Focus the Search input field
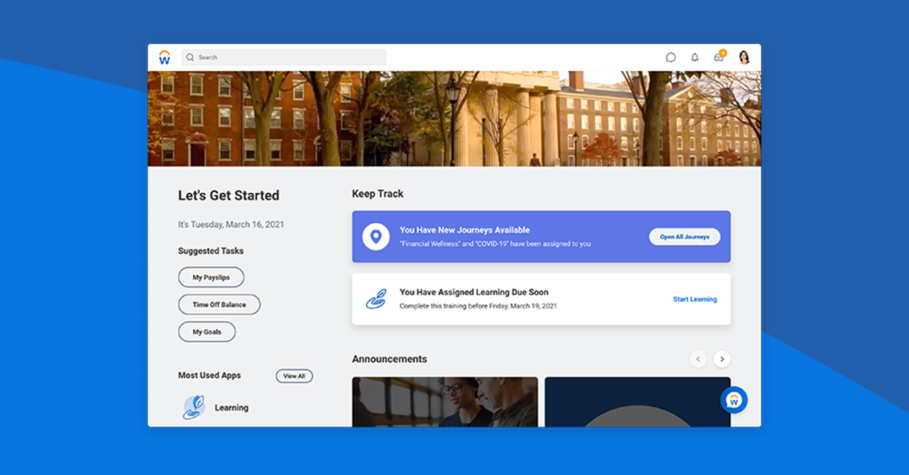Screen dimensions: 909x475 [284, 57]
